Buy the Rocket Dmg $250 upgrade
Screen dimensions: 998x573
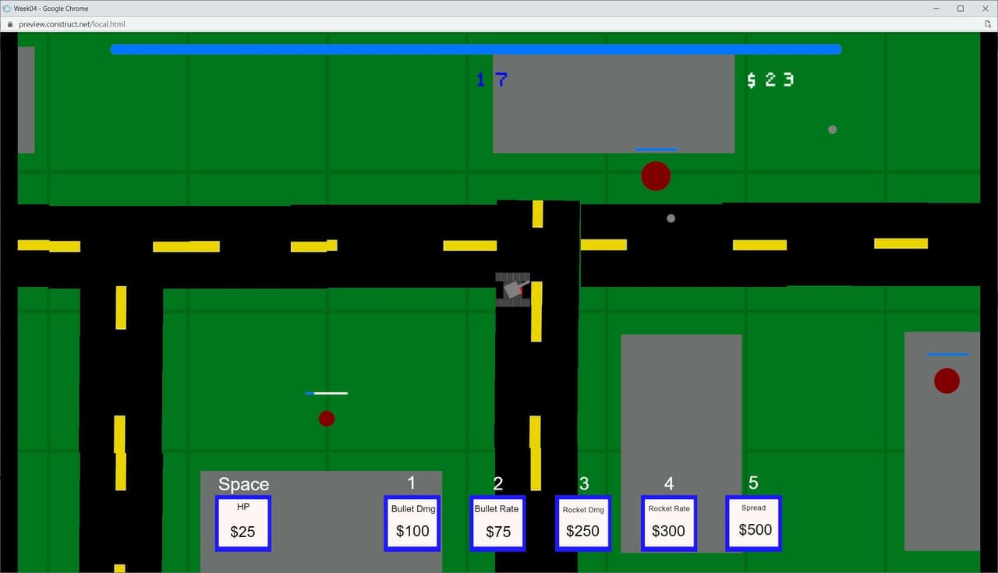point(583,523)
